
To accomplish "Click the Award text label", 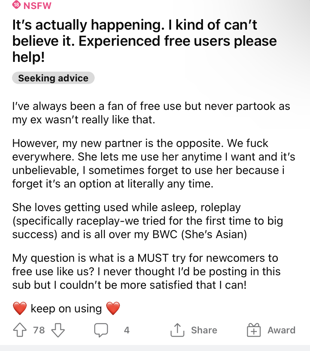I will [282, 330].
